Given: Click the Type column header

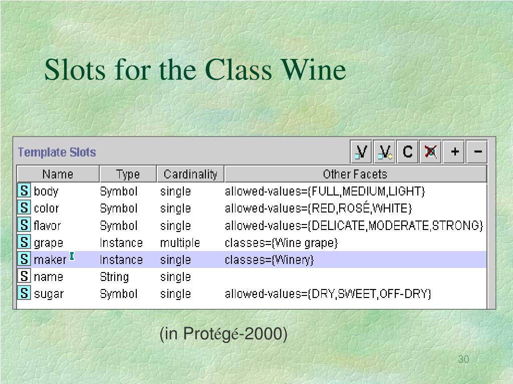Looking at the screenshot, I should point(128,174).
